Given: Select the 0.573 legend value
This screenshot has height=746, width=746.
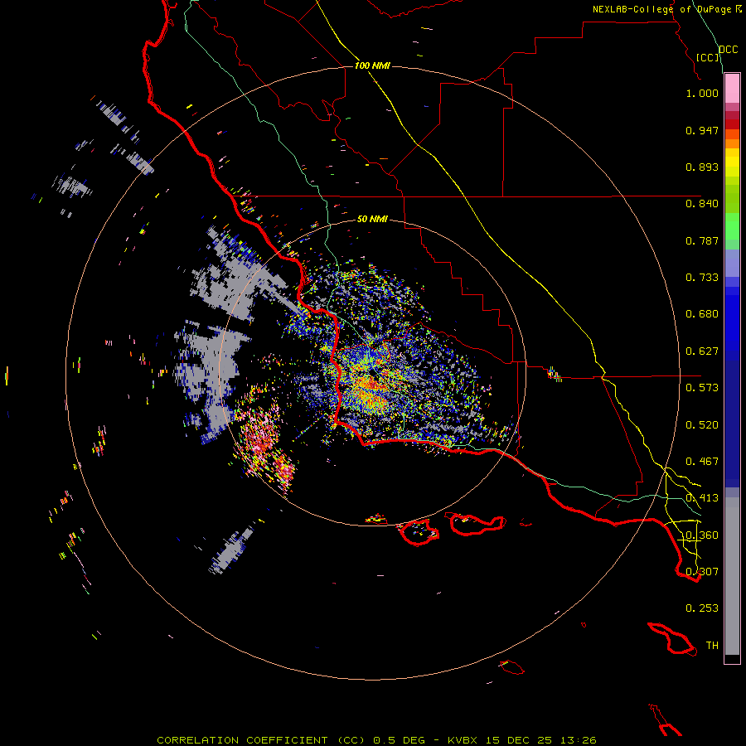Looking at the screenshot, I should [x=702, y=388].
